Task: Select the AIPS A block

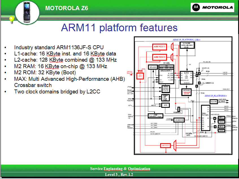Action: coord(221,118)
